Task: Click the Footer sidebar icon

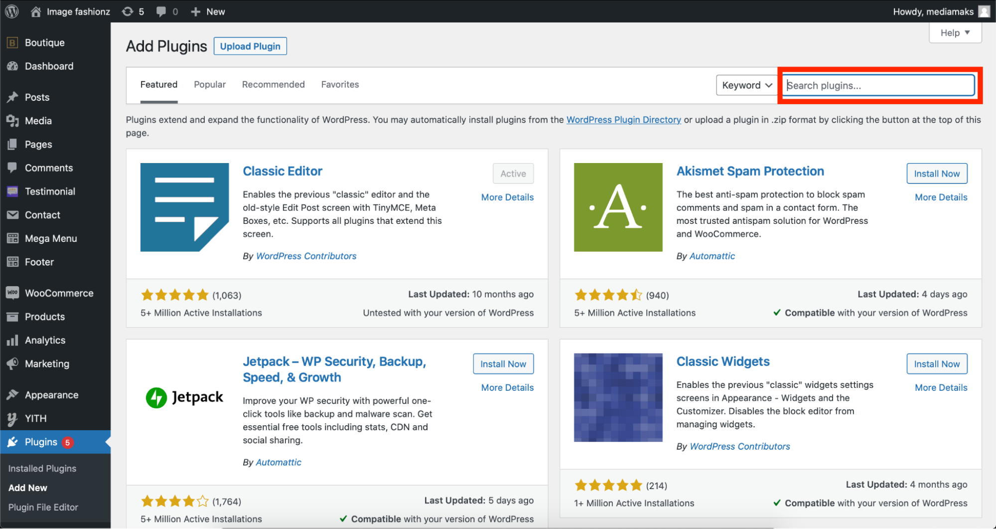Action: point(12,262)
